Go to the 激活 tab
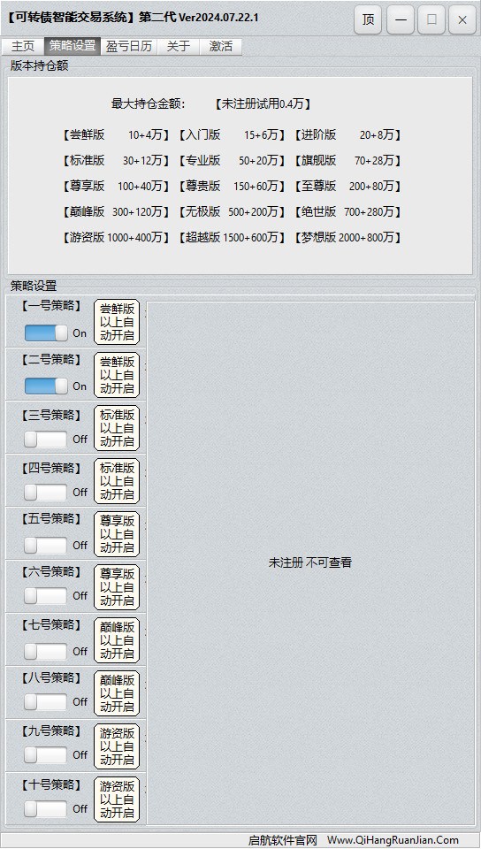 click(x=221, y=47)
